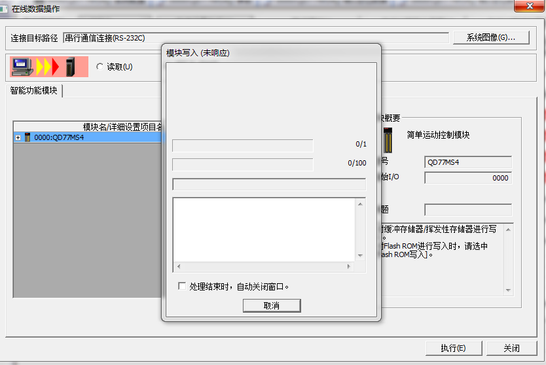
Task: Click the 0/100 progress bar
Action: (x=242, y=164)
